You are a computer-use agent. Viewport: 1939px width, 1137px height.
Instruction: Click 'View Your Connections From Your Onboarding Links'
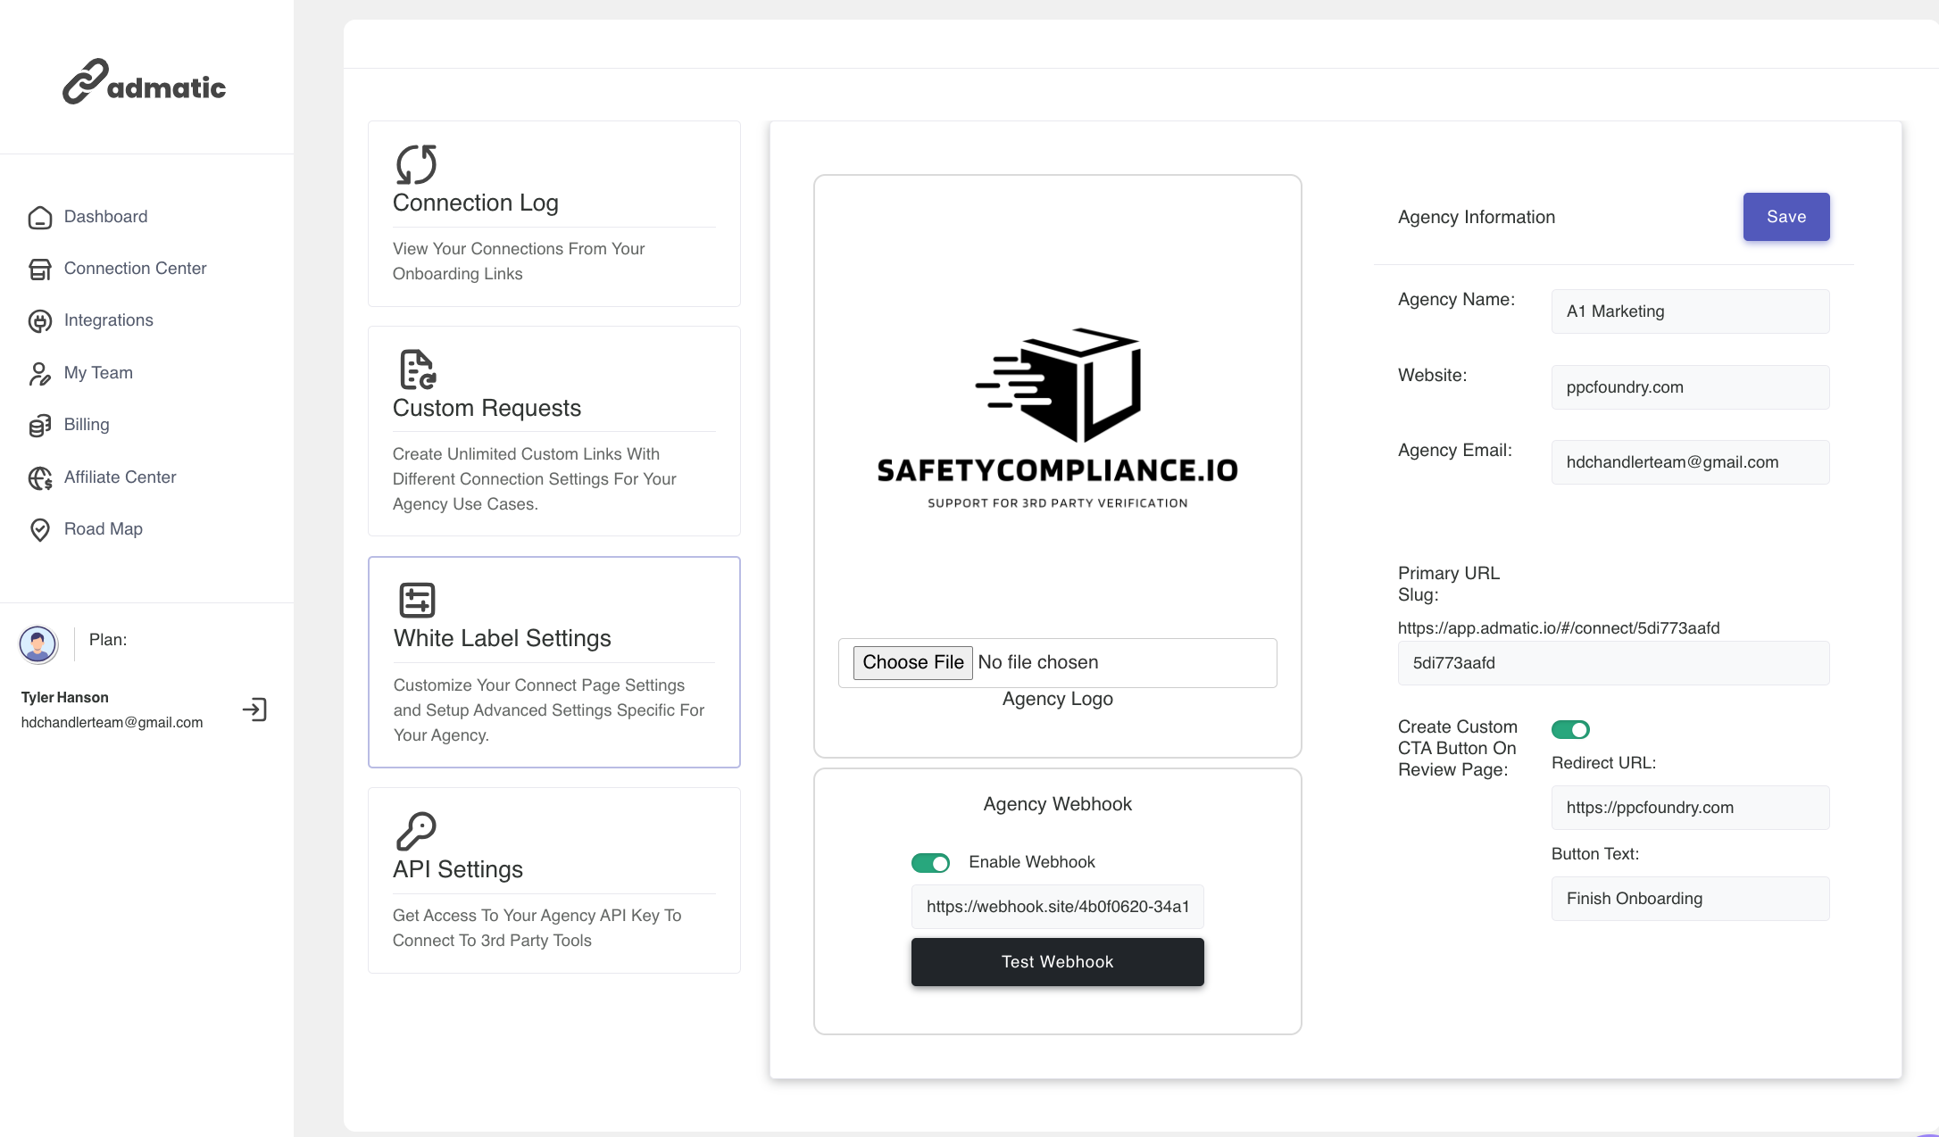[x=519, y=261]
